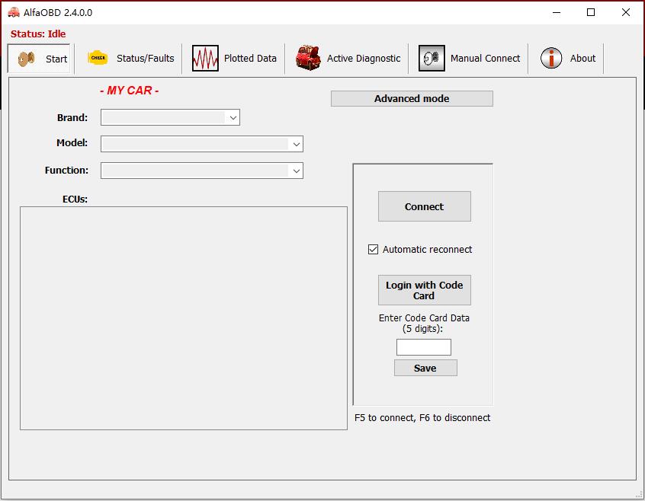The image size is (645, 501).
Task: Show the About tab
Action: coord(566,59)
